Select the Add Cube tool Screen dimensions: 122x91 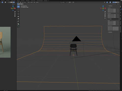coord(18,26)
